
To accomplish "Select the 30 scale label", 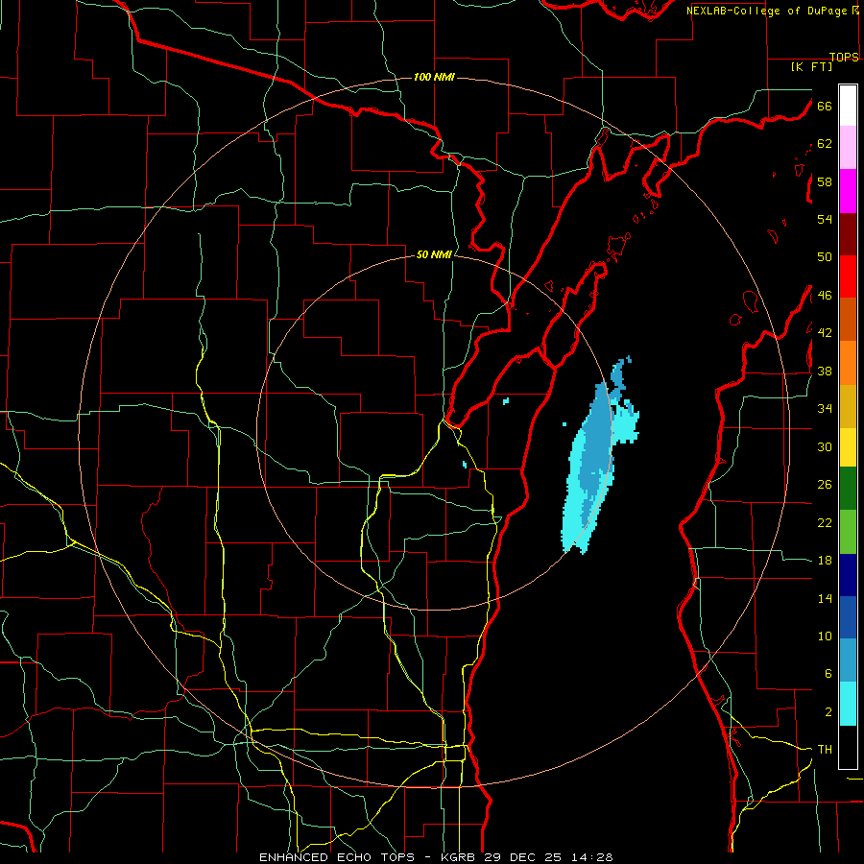I will (825, 446).
